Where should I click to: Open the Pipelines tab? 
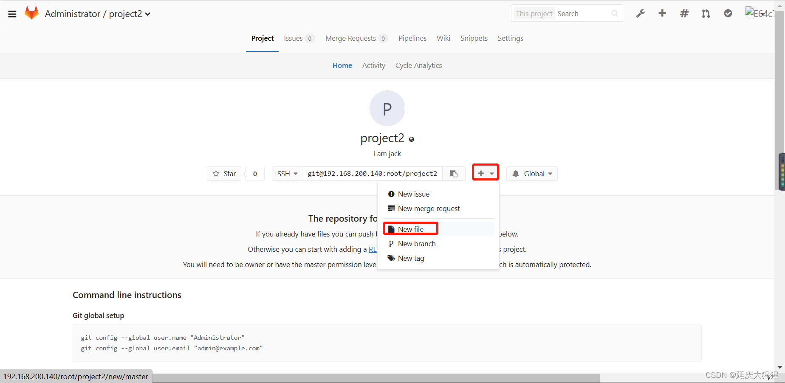pos(412,38)
